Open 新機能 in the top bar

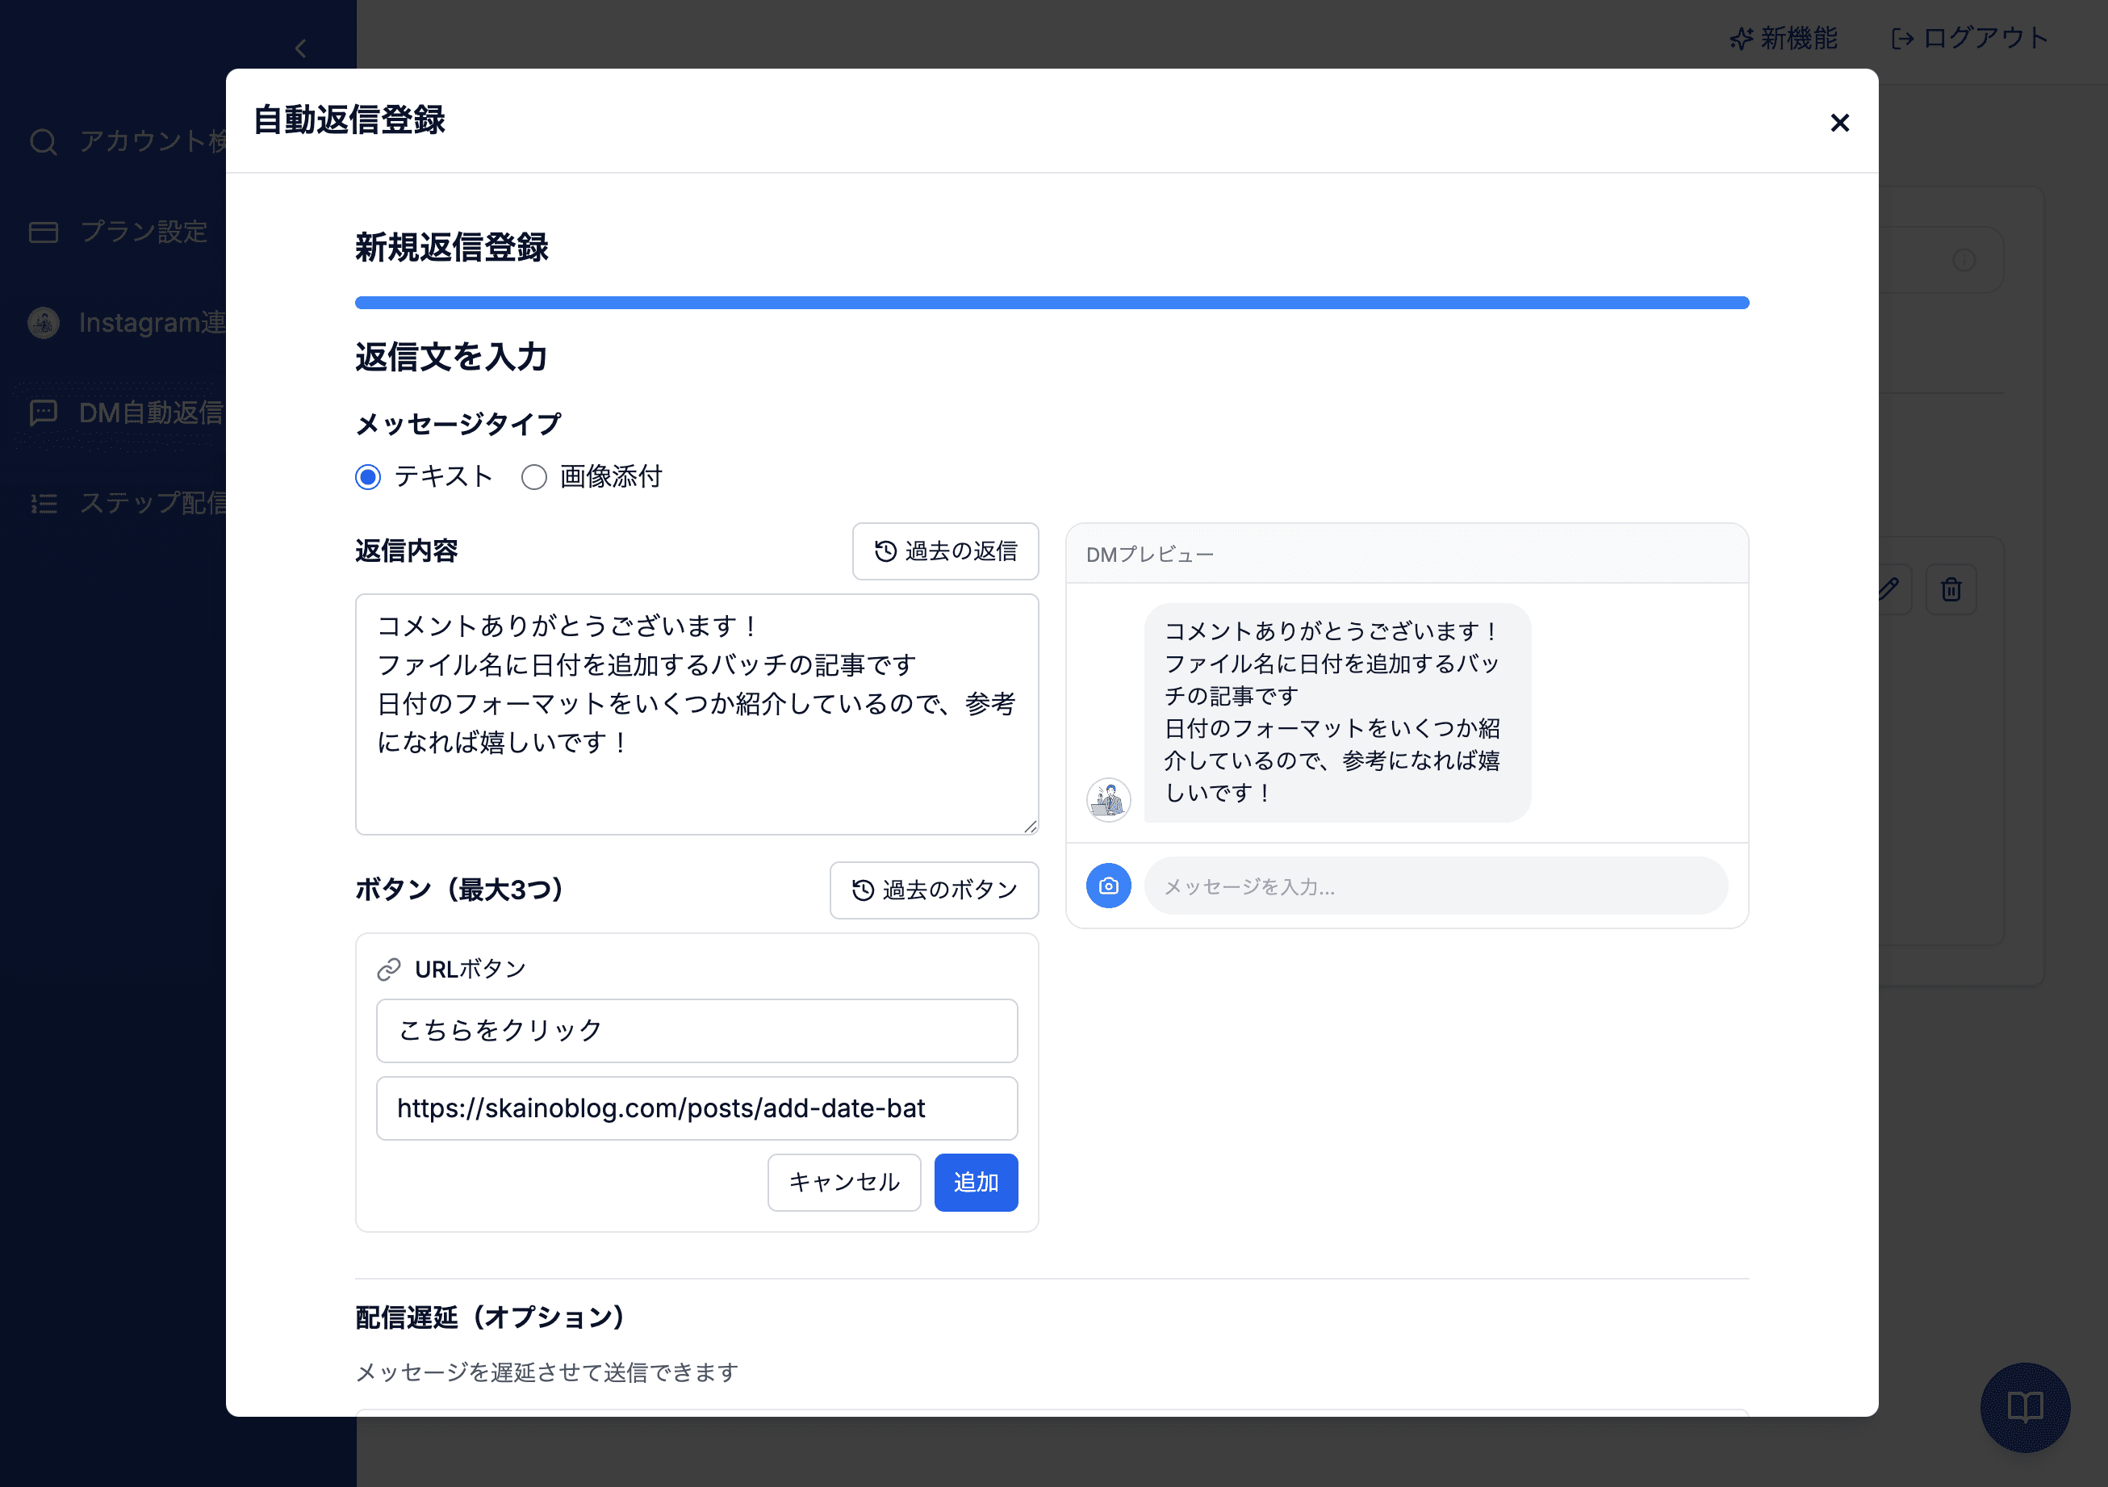click(1783, 39)
